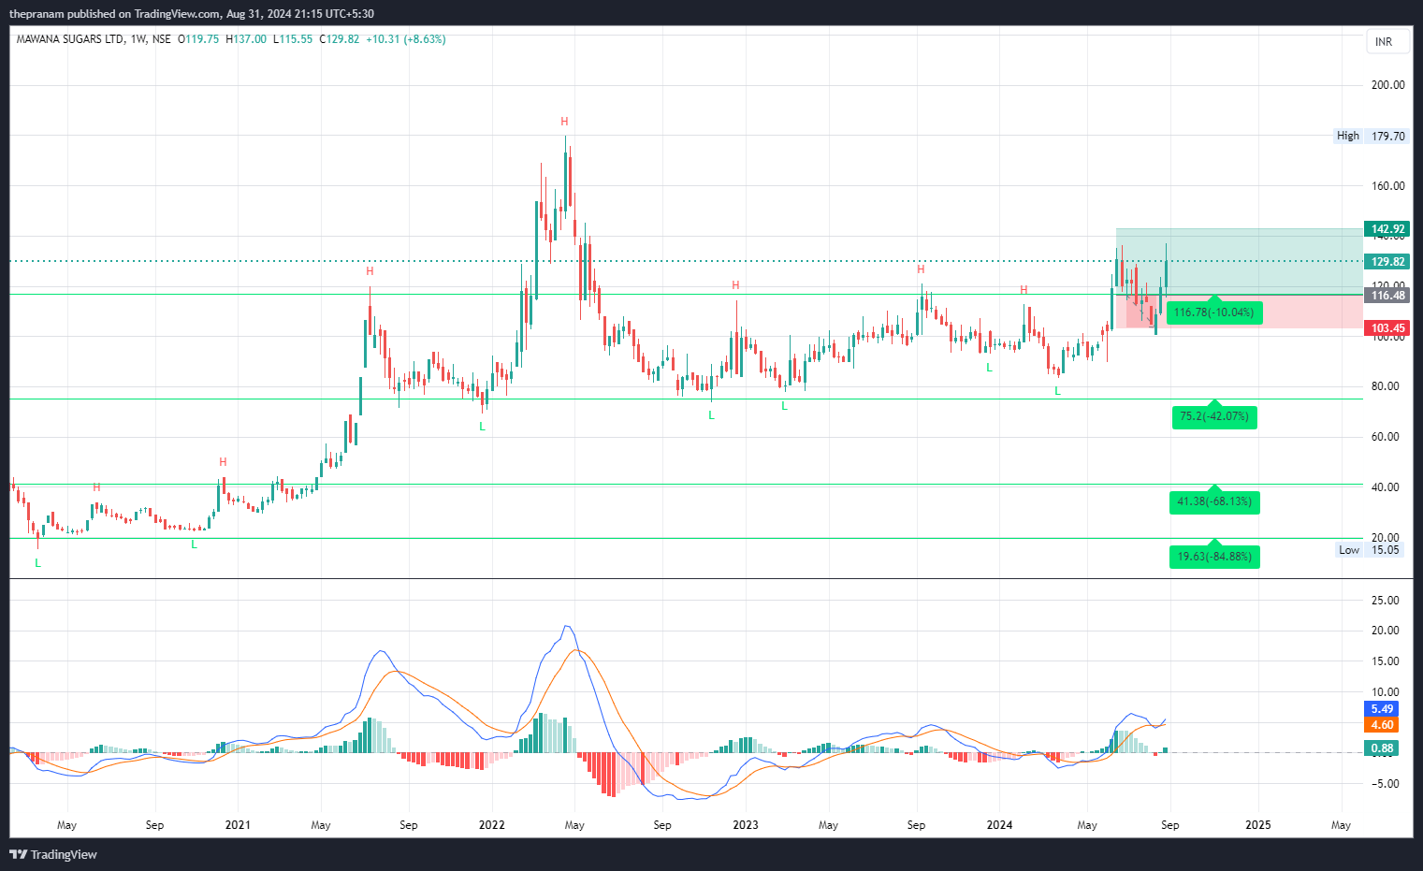The image size is (1423, 871).
Task: Click the 200.00 price scale label
Action: pyautogui.click(x=1387, y=85)
